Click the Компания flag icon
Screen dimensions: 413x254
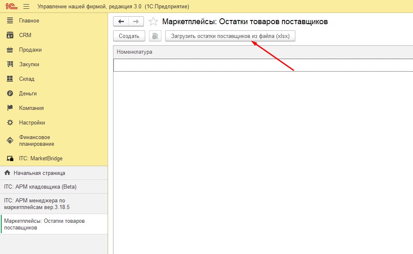(x=10, y=108)
